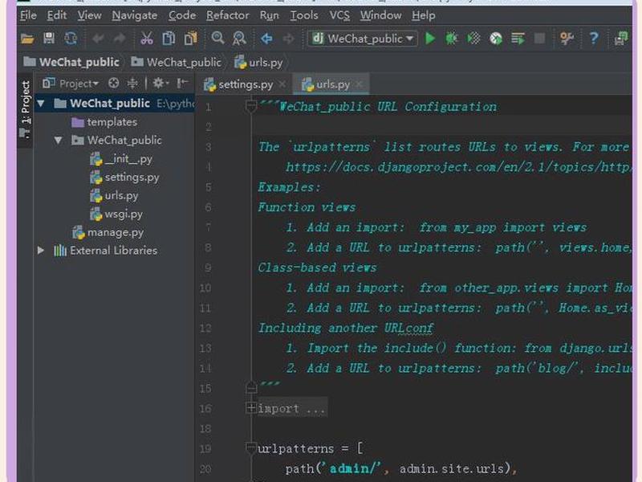Screen dimensions: 642x482
Task: Click second WeChat_public breadcrumb folder
Action: 176,63
